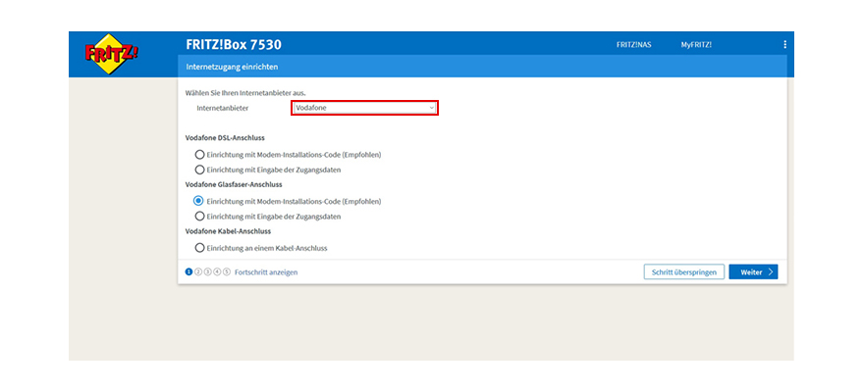863x392 pixels.
Task: Click the FRITZ!Box 7530 title
Action: (234, 44)
